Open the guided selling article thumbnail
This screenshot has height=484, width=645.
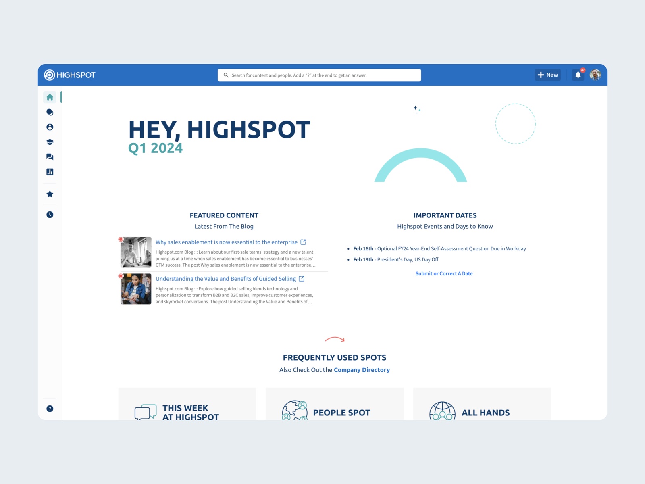click(136, 289)
